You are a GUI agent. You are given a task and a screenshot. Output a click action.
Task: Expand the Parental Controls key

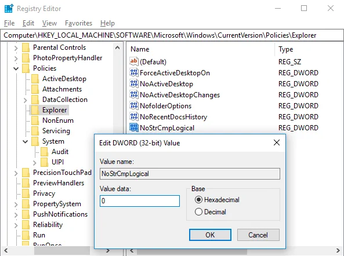16,47
